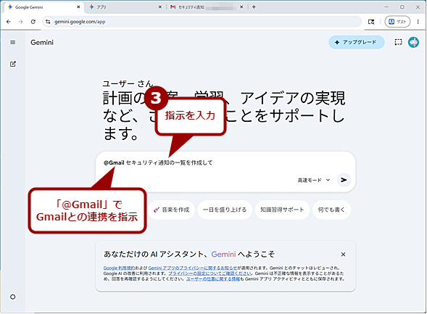Switch to the Google Gemini tab
This screenshot has width=427, height=314.
[x=43, y=7]
